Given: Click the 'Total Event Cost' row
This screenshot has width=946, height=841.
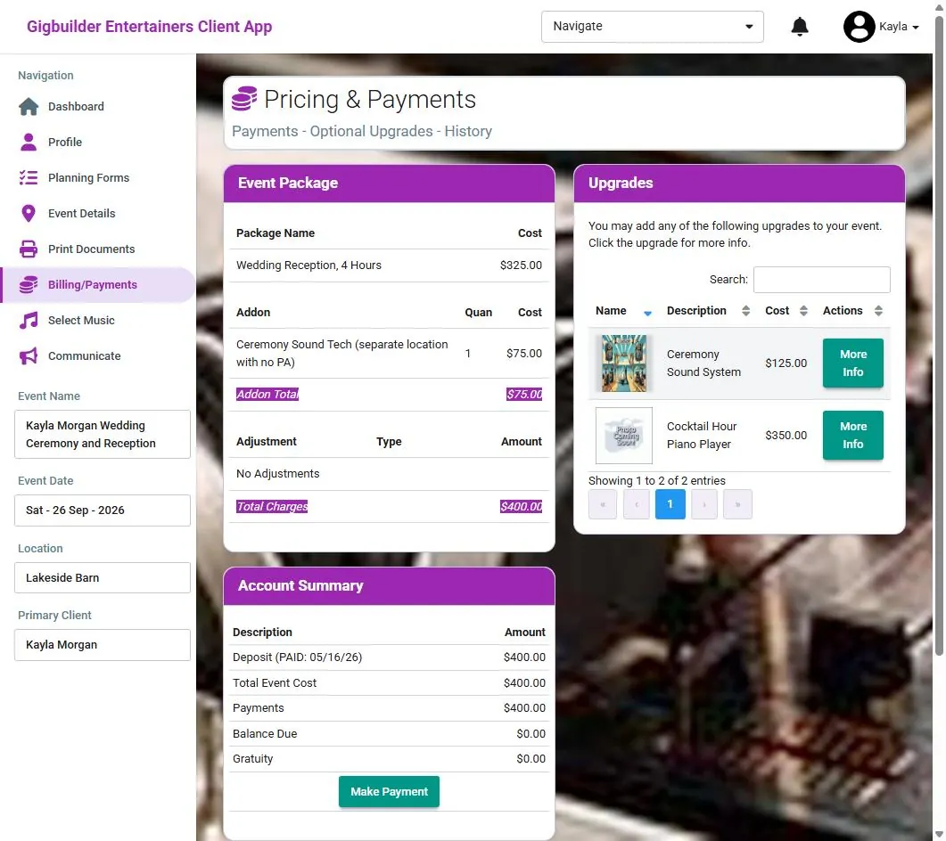Looking at the screenshot, I should [x=389, y=683].
